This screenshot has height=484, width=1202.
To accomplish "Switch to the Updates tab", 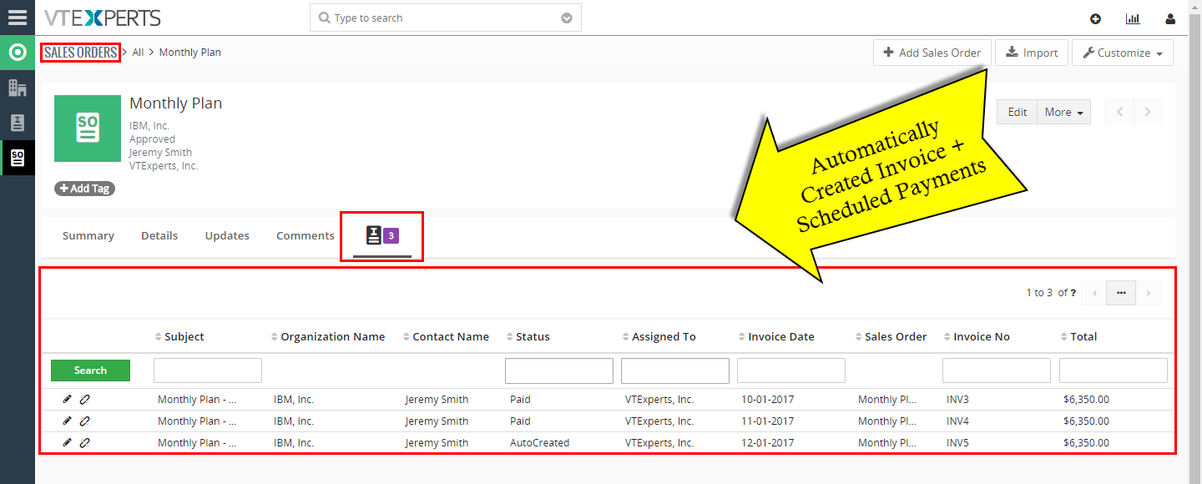I will point(227,235).
